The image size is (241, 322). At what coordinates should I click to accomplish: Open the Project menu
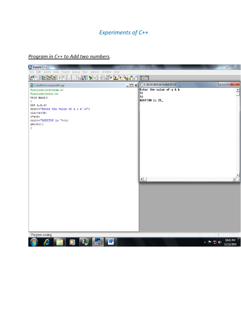66,72
